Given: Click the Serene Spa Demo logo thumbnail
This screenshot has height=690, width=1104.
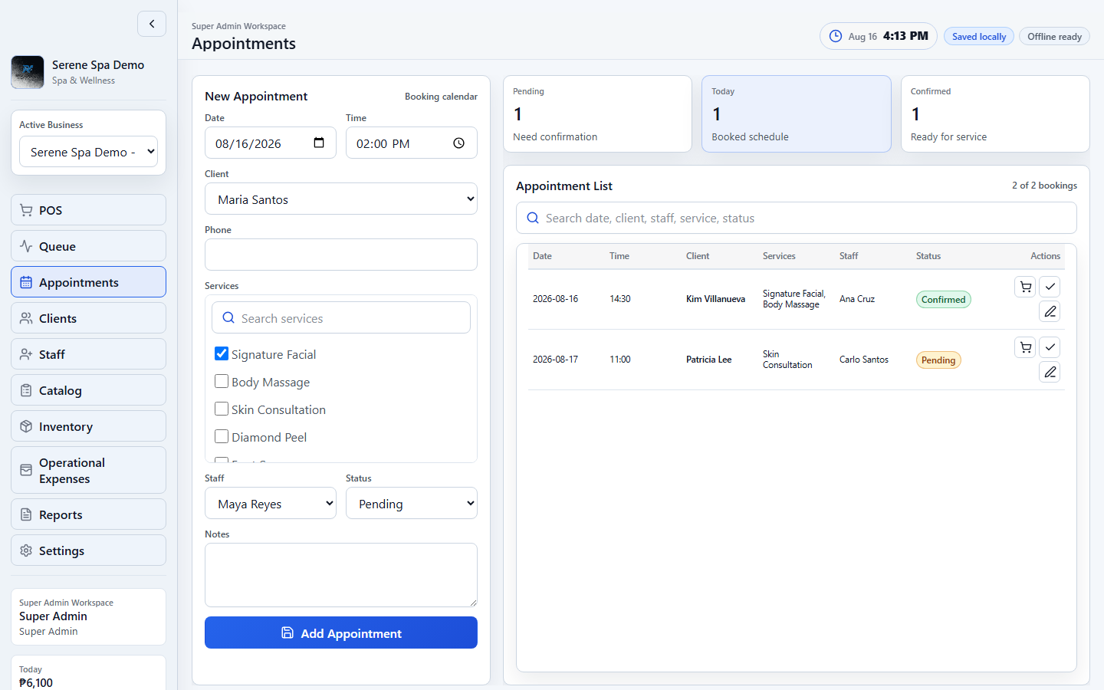Looking at the screenshot, I should 28,72.
